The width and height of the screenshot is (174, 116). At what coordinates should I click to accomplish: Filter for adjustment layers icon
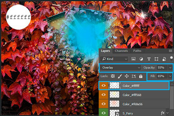tap(141, 59)
